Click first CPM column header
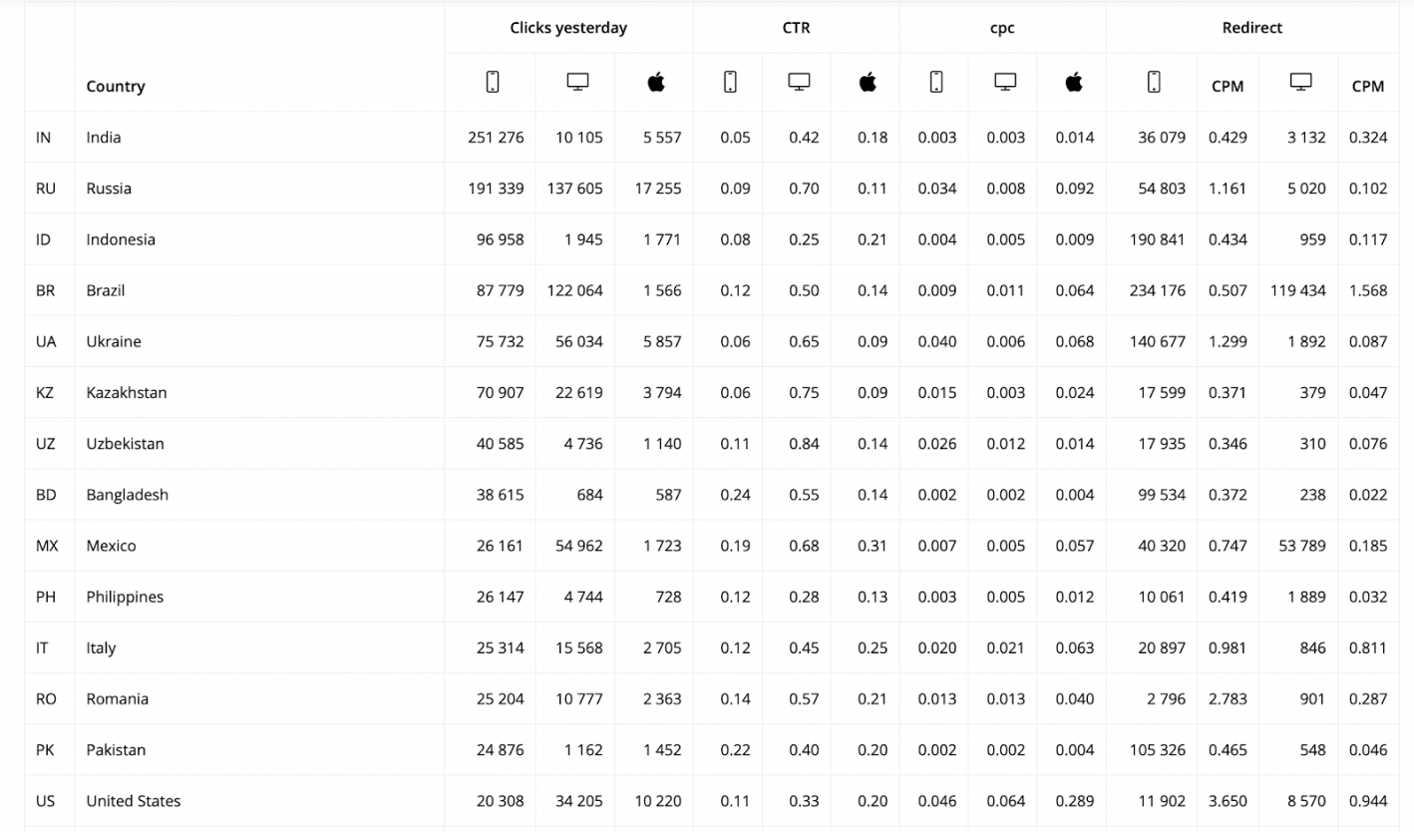The width and height of the screenshot is (1414, 832). (x=1228, y=86)
